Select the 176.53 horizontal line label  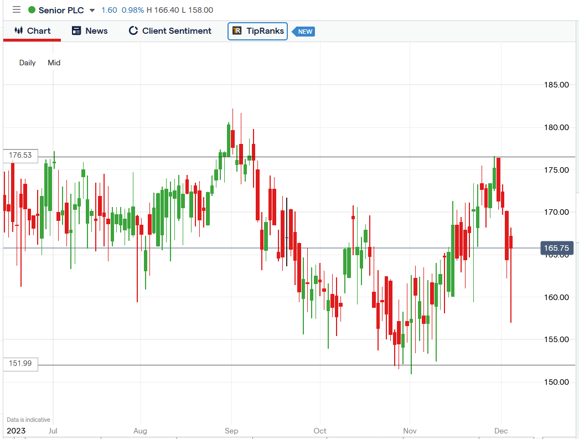tap(20, 156)
